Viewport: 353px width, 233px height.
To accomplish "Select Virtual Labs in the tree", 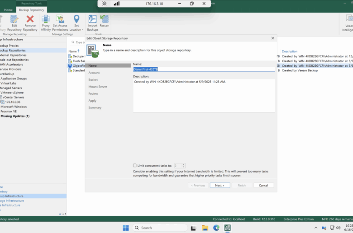I will point(8,84).
